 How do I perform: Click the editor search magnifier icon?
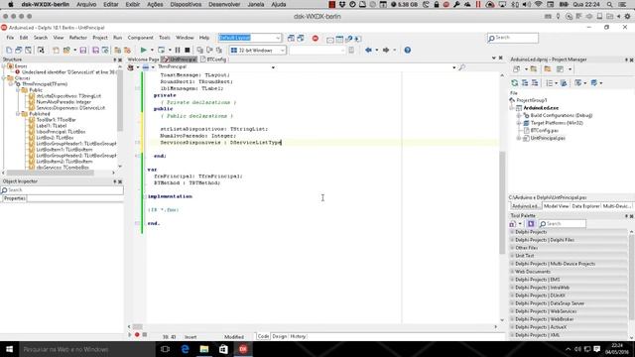(462, 67)
